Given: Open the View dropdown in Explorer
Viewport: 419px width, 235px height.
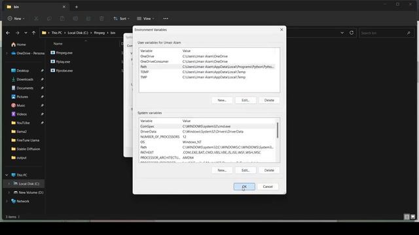Looking at the screenshot, I should 145,19.
